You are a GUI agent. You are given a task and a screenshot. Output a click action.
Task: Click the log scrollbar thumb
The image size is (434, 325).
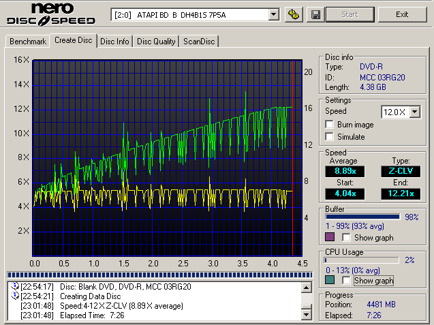click(x=307, y=307)
